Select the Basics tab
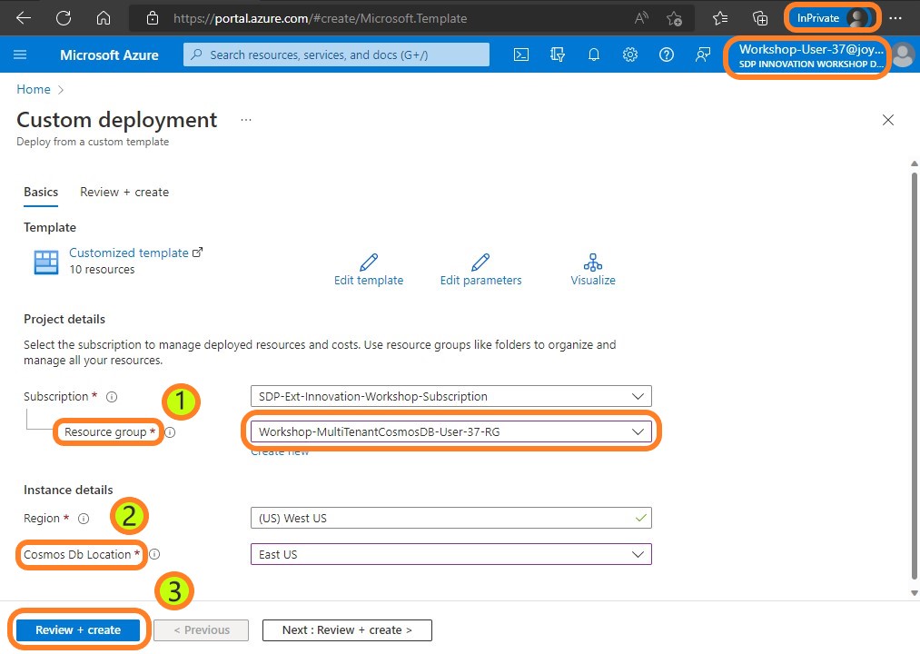This screenshot has width=920, height=654. (x=41, y=192)
